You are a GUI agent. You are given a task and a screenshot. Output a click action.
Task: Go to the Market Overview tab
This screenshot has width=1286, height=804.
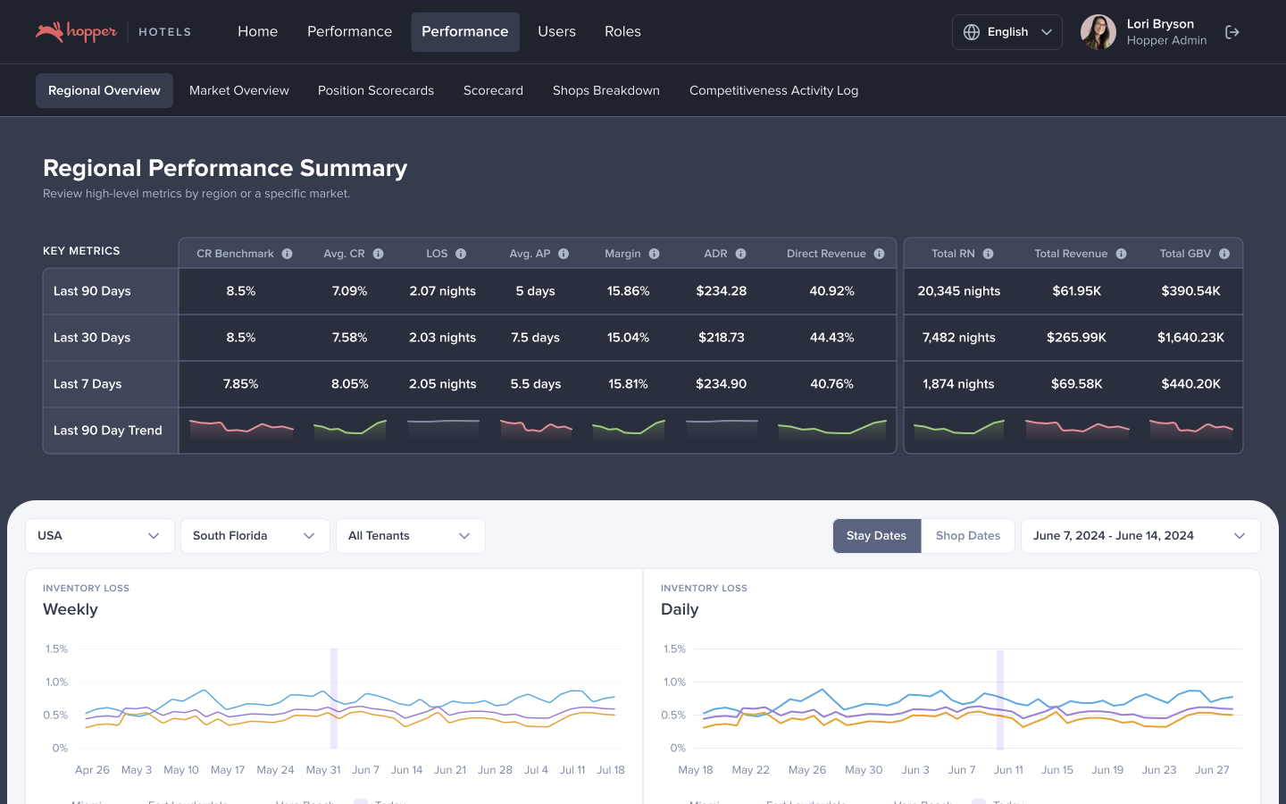239,90
